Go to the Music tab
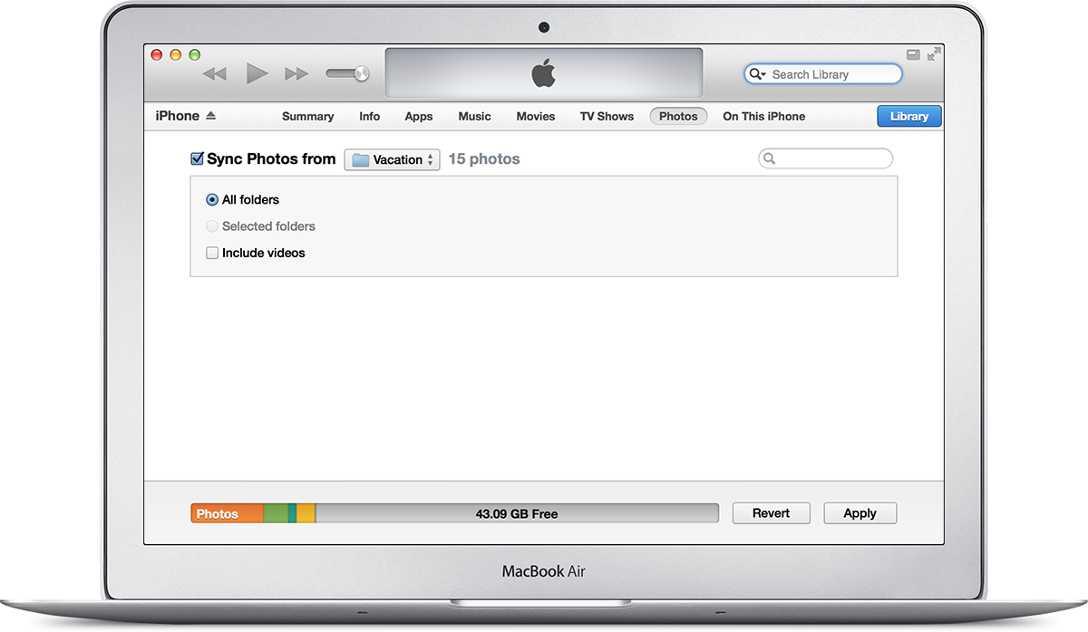 (474, 116)
